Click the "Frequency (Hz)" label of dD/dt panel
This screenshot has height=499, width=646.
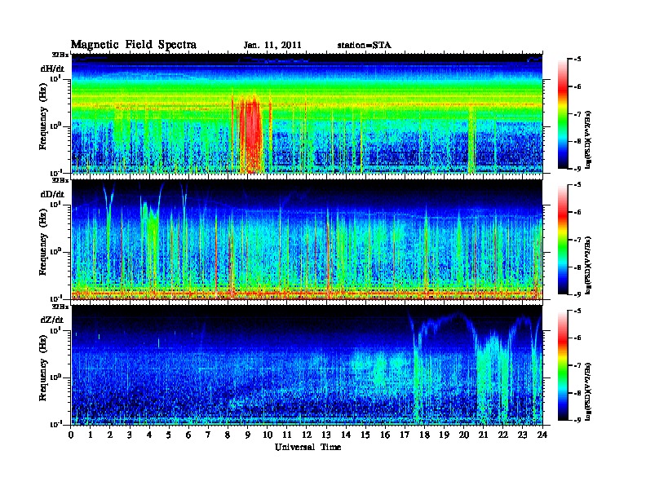43,242
